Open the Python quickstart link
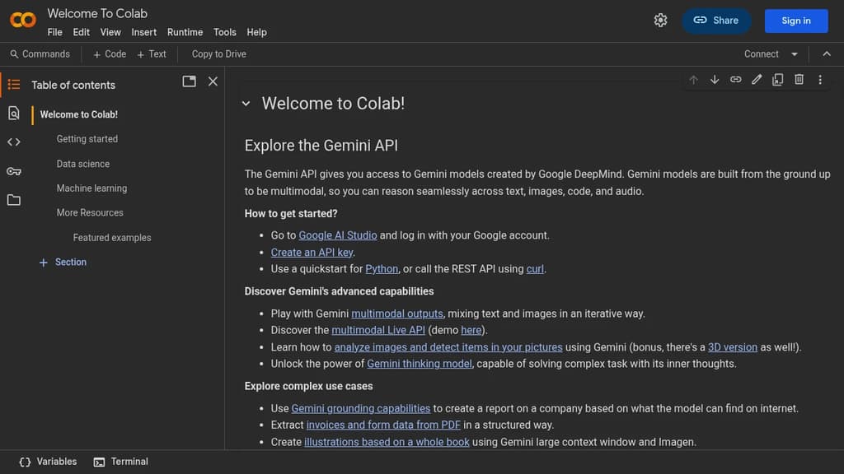The height and width of the screenshot is (474, 844). (x=382, y=269)
